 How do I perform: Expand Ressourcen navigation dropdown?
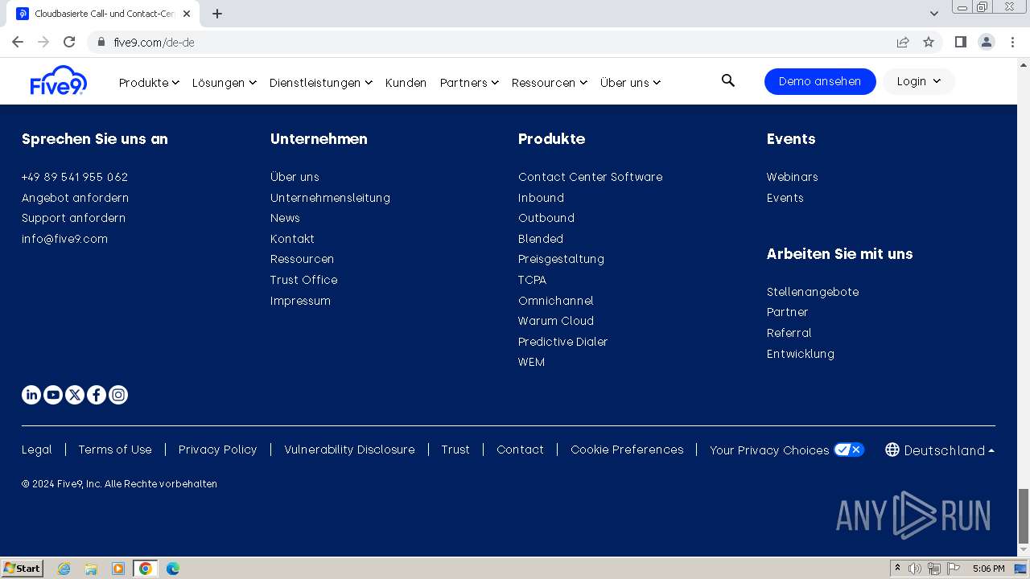550,82
